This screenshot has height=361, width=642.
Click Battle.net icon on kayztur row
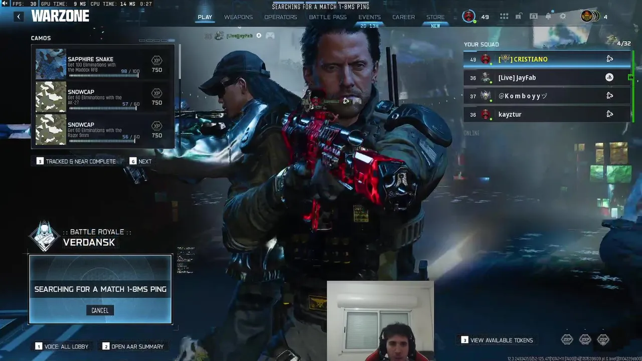point(609,114)
